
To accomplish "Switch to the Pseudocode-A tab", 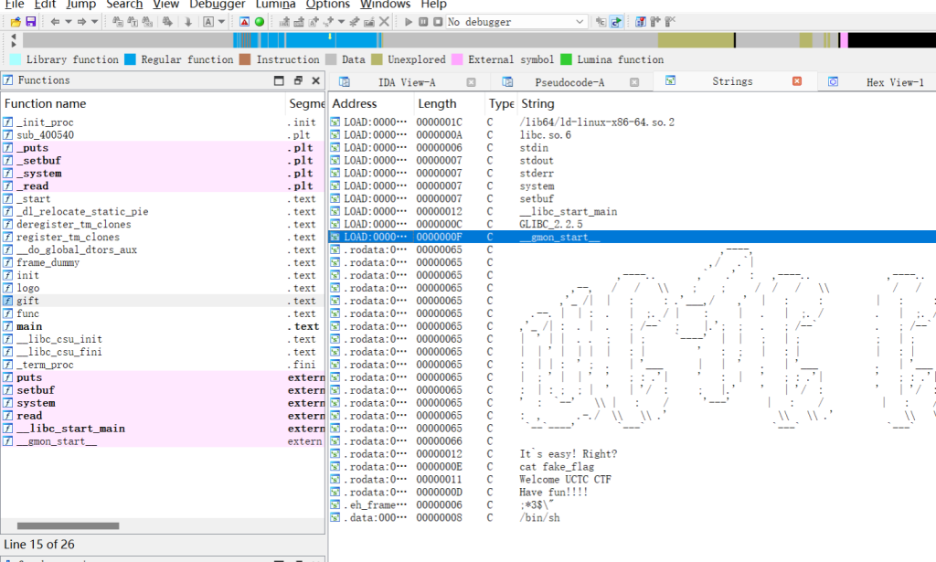I will (x=569, y=82).
